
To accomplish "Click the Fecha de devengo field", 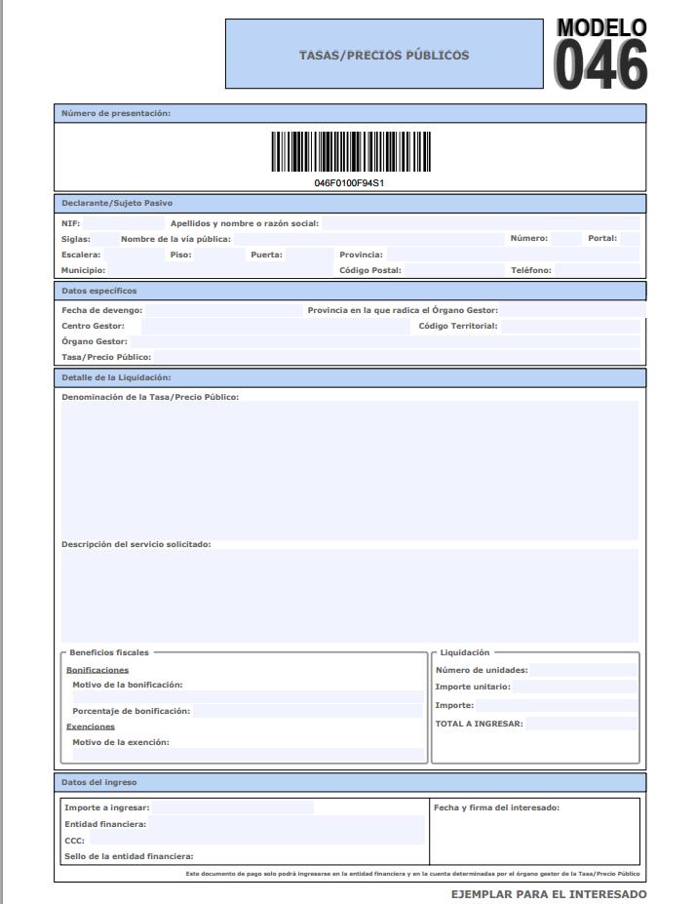I will 223,311.
